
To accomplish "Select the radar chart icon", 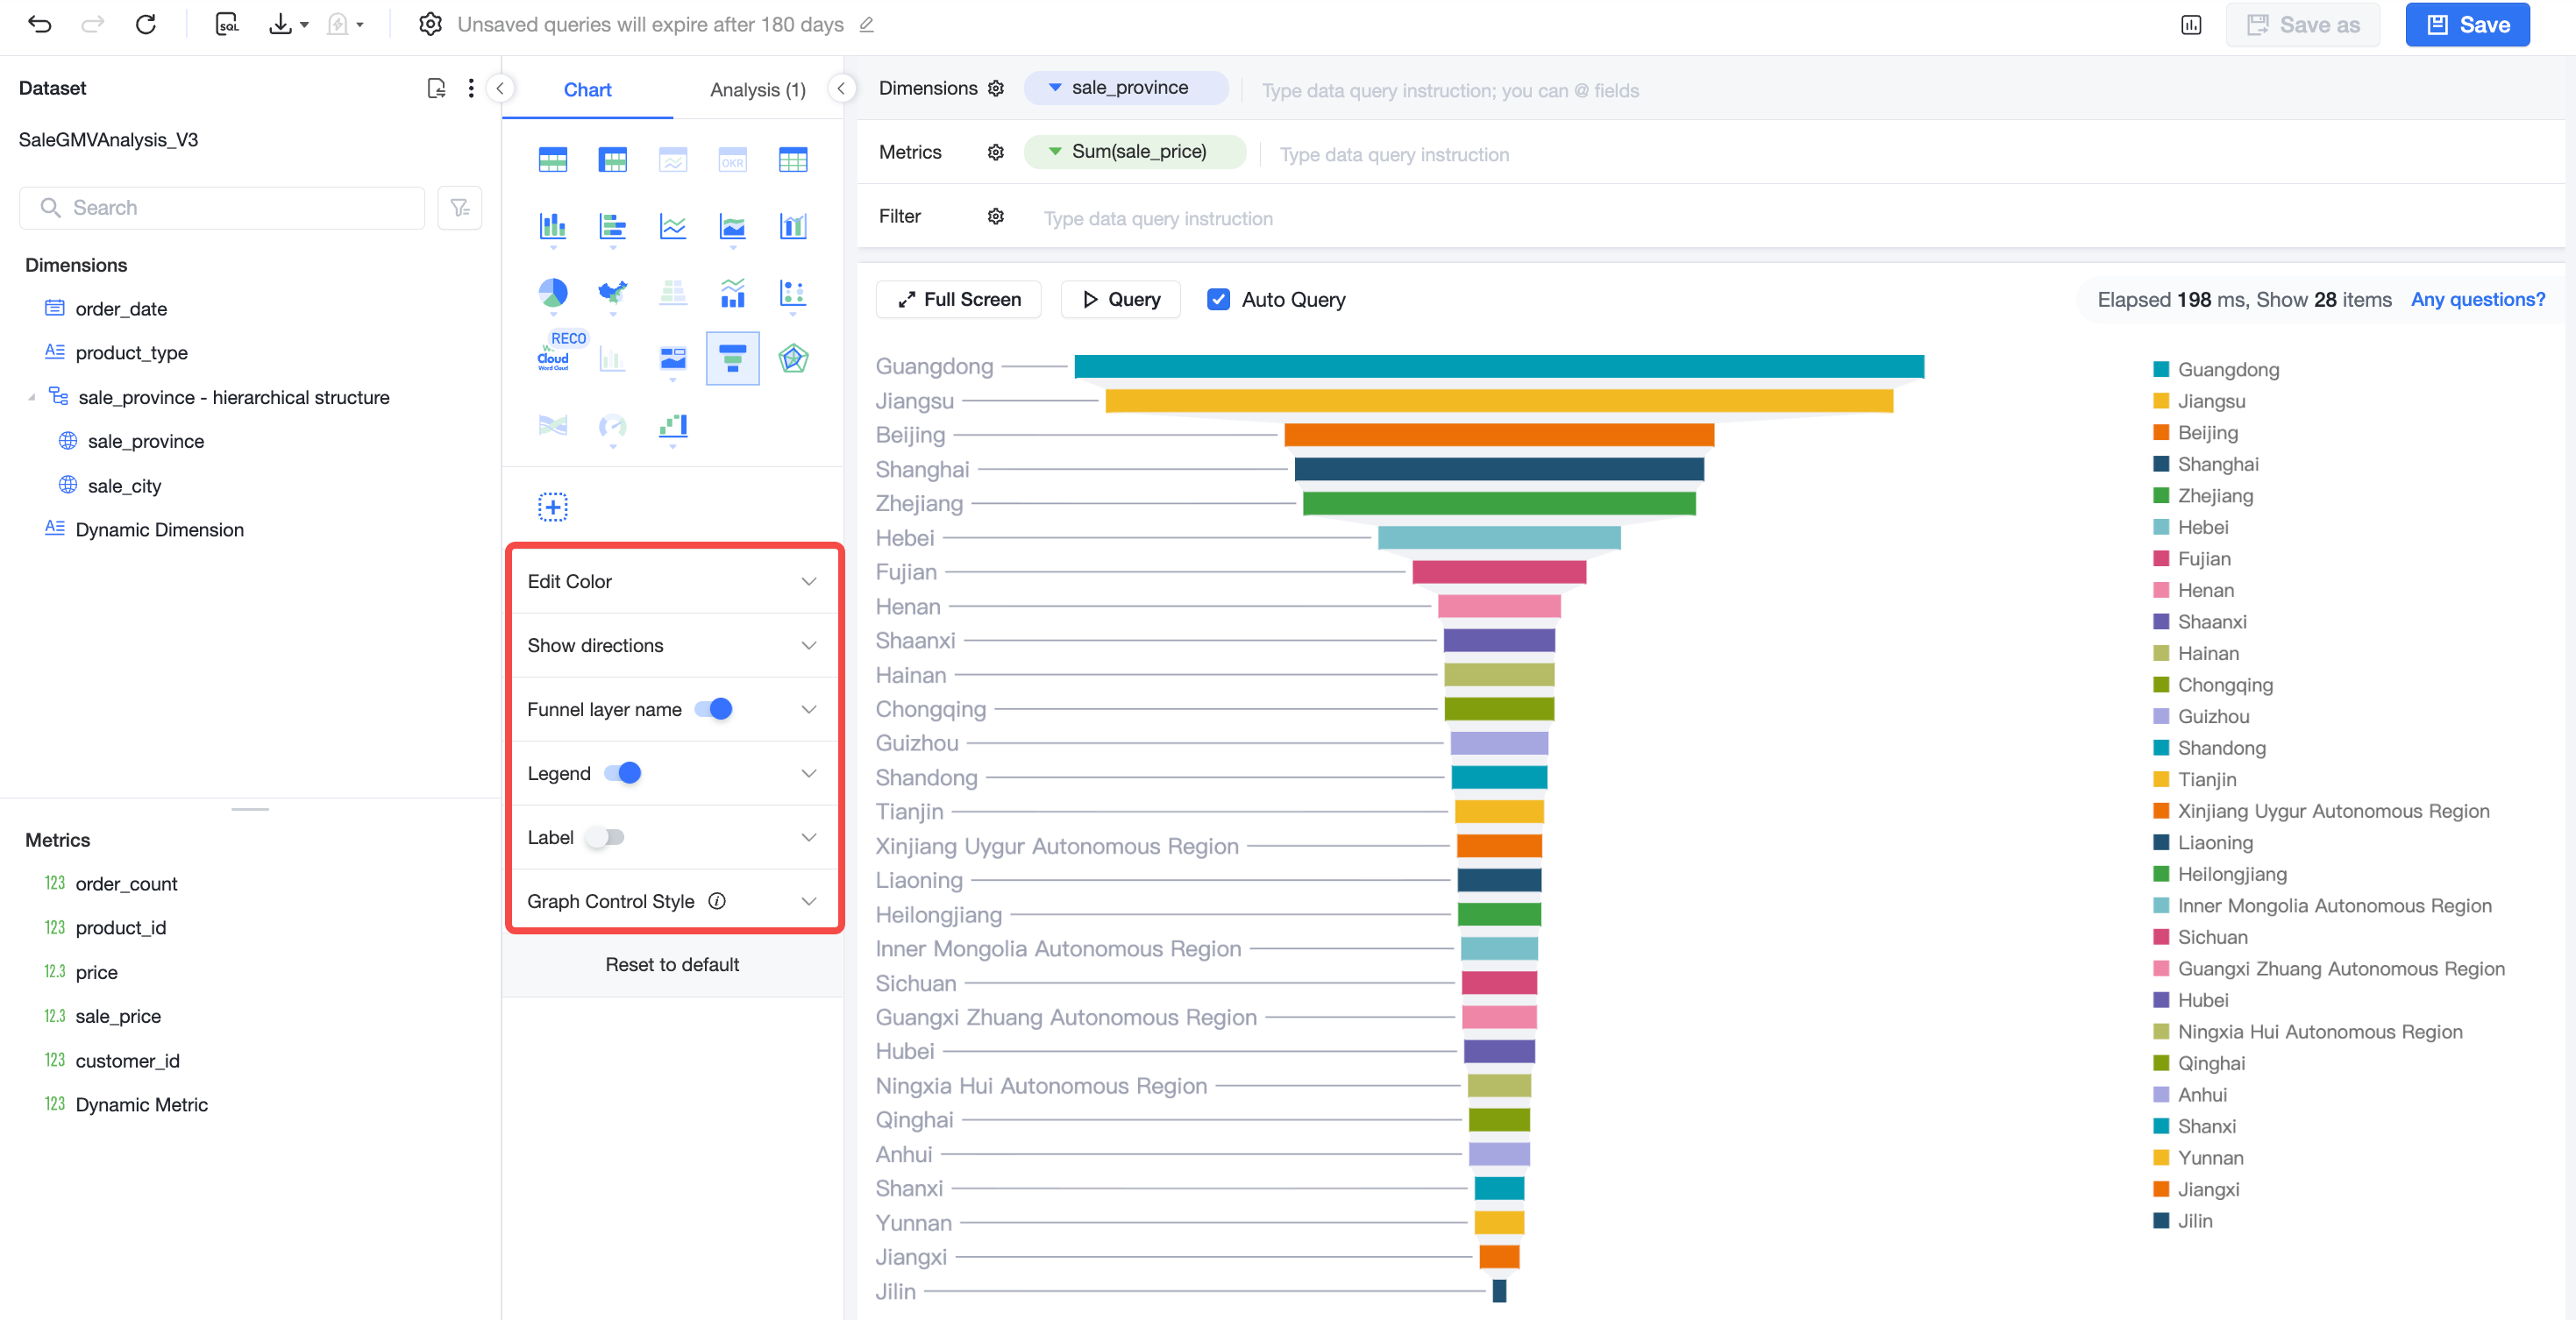I will 793,358.
